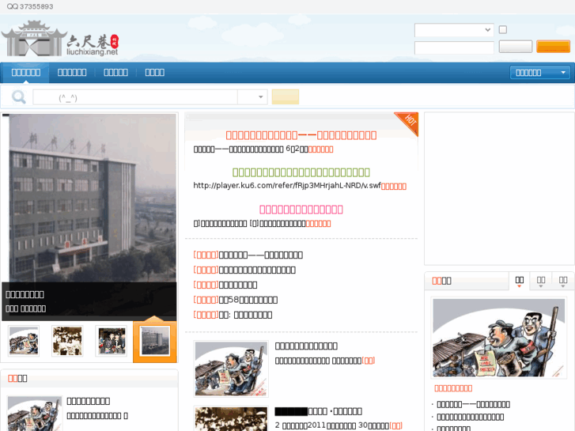Focus the password input field in header
This screenshot has width=575, height=431.
454,47
